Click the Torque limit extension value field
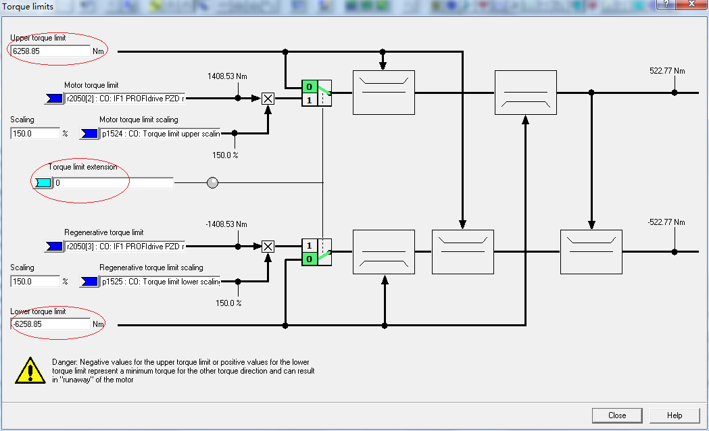The image size is (709, 431). (114, 182)
